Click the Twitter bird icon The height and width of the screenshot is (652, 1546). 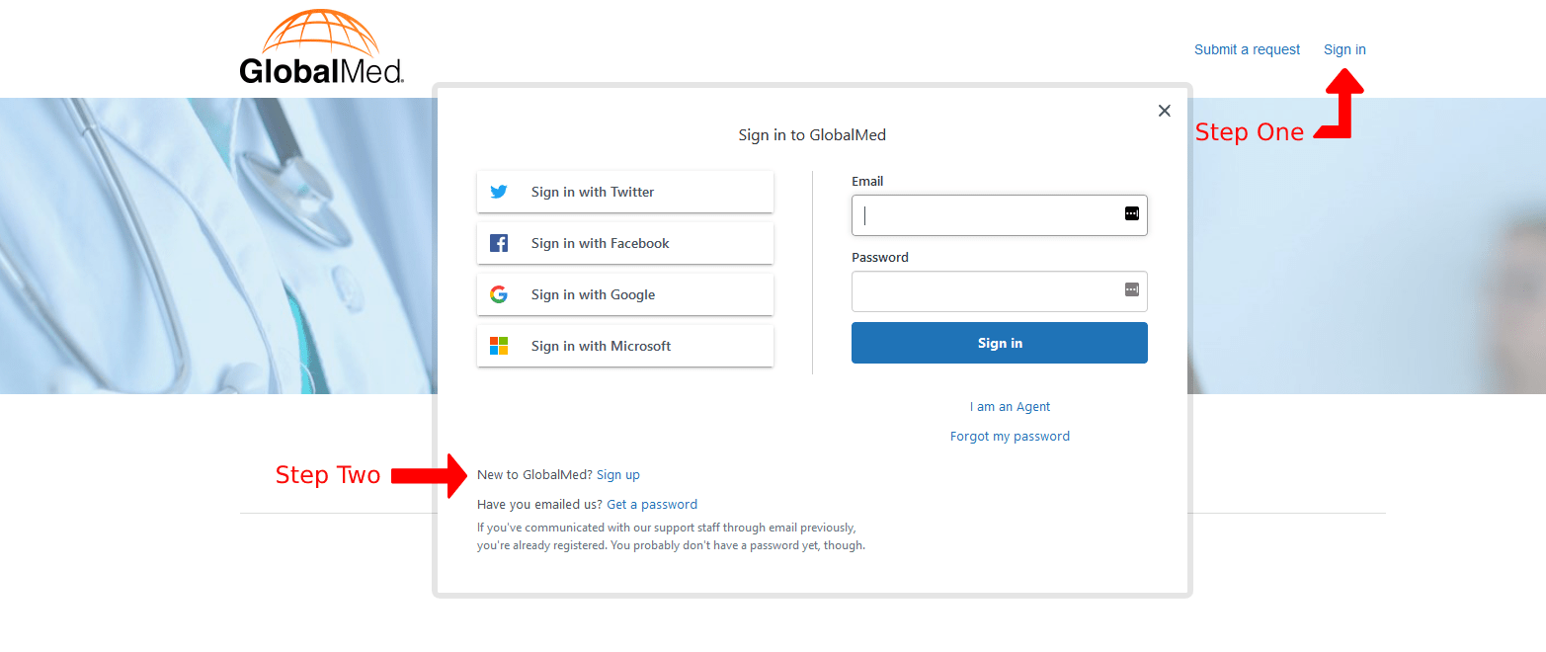pos(499,191)
